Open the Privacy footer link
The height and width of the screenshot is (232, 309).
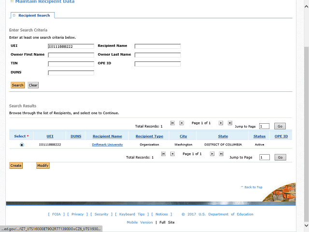pos(77,214)
